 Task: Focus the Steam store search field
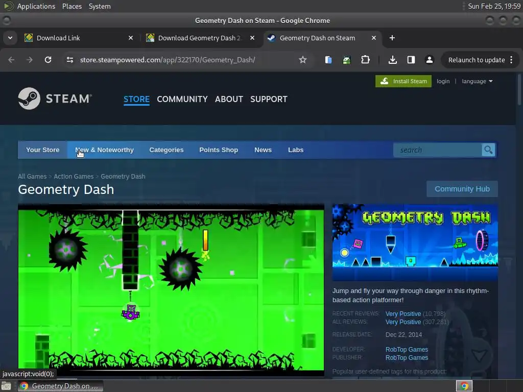point(438,150)
